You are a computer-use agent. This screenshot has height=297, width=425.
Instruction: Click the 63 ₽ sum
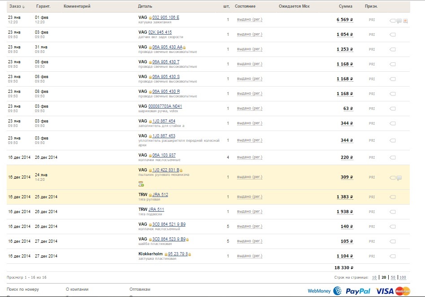click(348, 109)
